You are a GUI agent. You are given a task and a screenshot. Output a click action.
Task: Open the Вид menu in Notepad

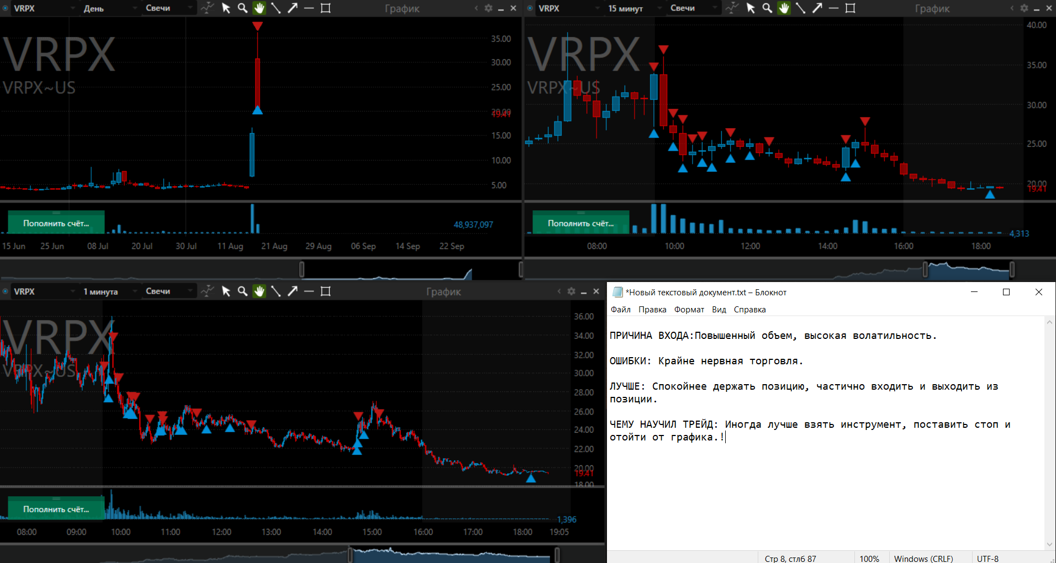coord(719,310)
